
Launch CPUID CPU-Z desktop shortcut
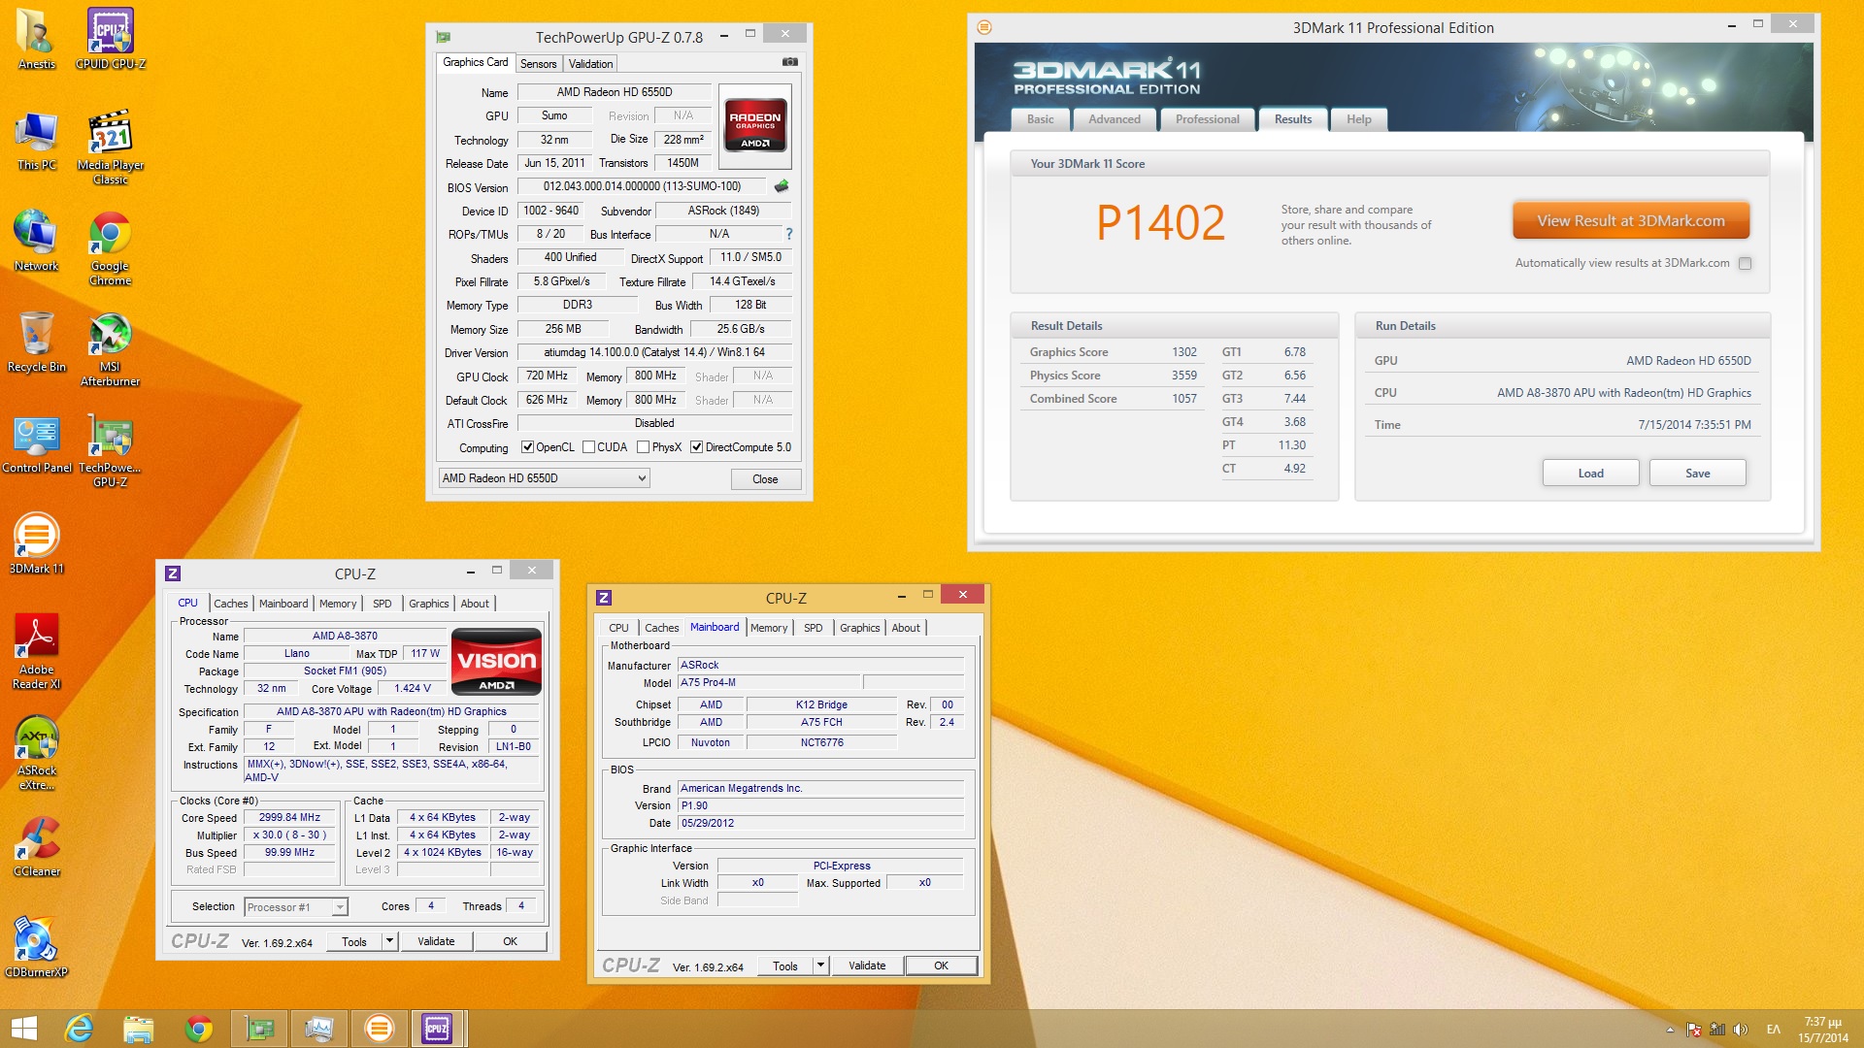tap(111, 39)
